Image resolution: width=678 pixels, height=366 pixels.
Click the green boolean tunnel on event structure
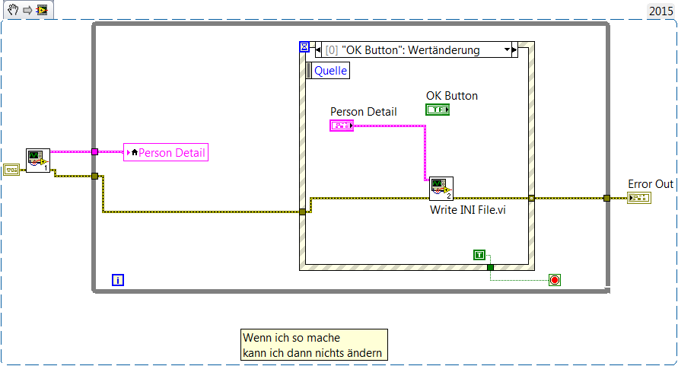point(490,267)
